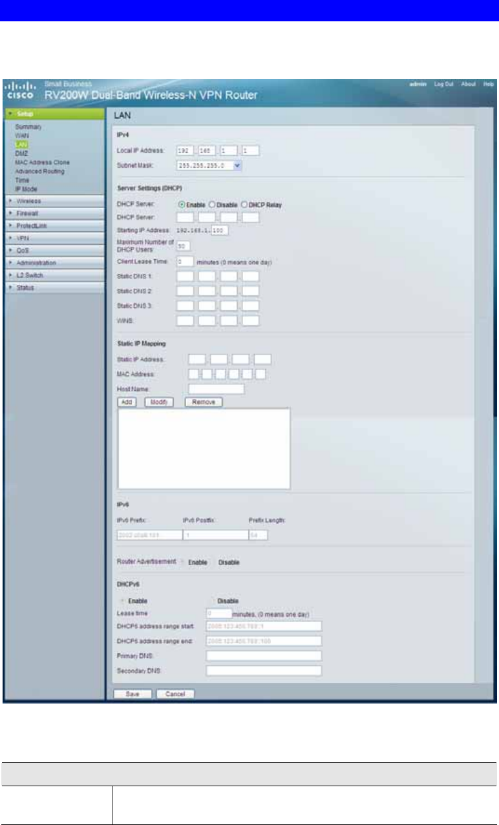Image resolution: width=499 pixels, height=825 pixels.
Task: Expand the L2 Switch menu section
Action: [54, 275]
